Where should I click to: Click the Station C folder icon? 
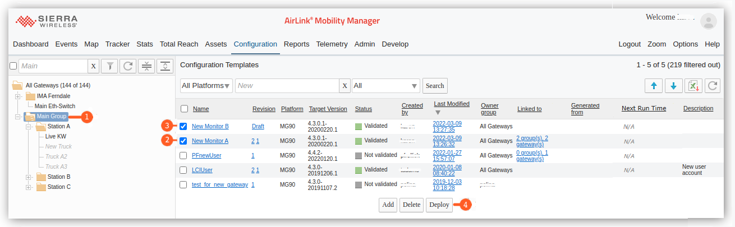41,187
